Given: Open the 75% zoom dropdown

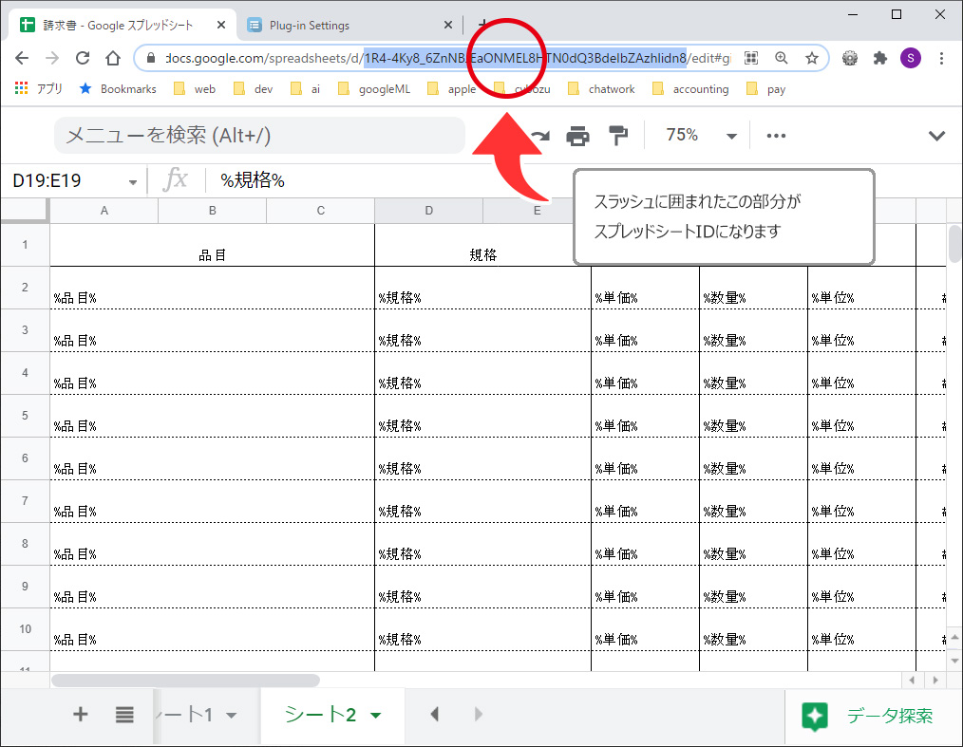Looking at the screenshot, I should pyautogui.click(x=731, y=136).
